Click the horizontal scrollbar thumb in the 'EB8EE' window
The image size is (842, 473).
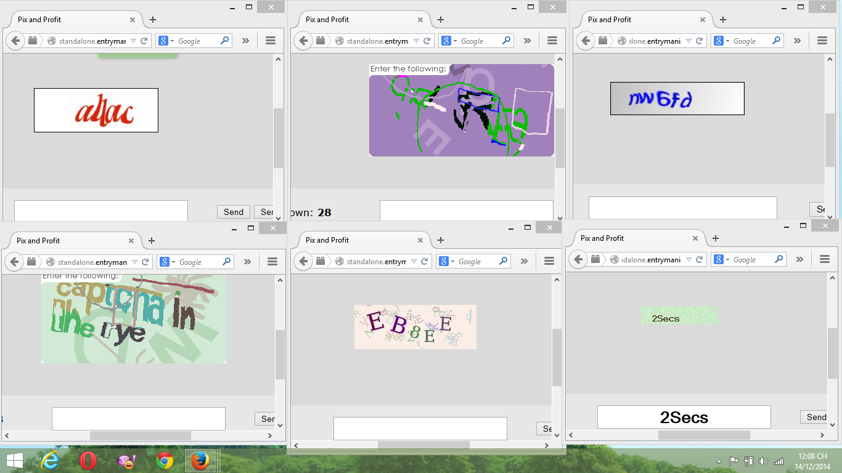[x=423, y=445]
